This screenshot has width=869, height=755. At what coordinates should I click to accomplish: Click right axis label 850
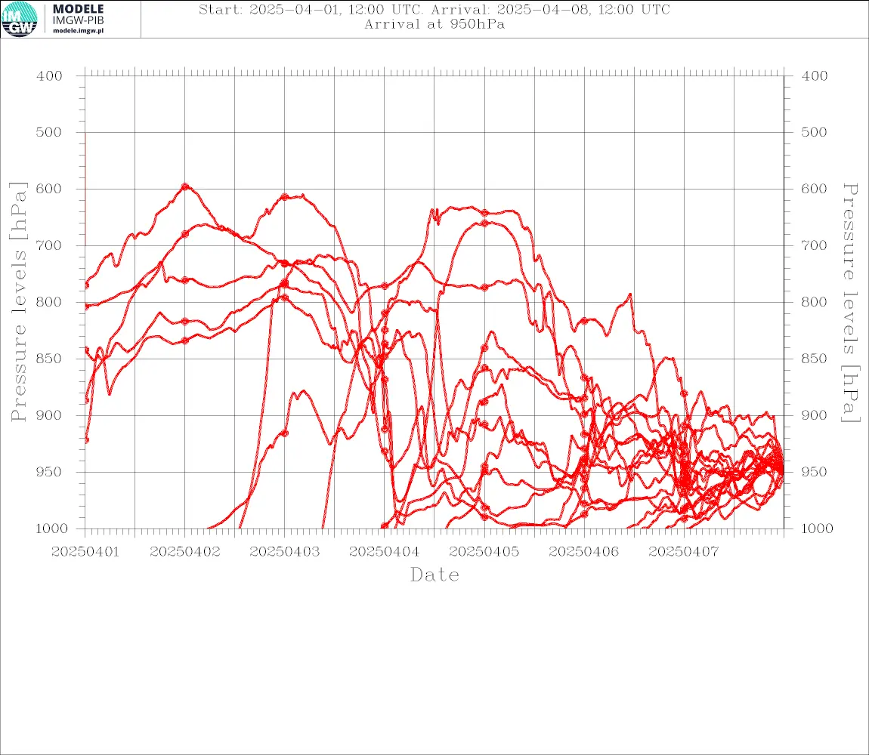pyautogui.click(x=815, y=359)
